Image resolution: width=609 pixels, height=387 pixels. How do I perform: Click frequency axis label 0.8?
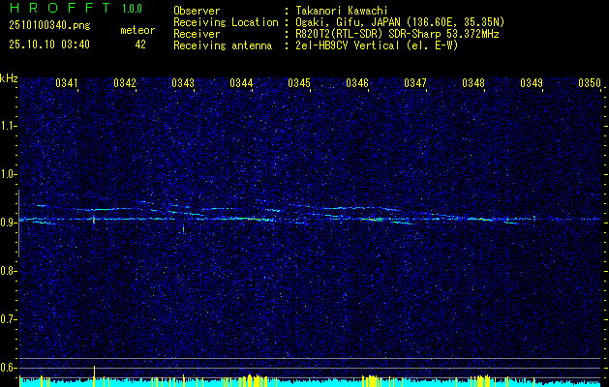[8, 271]
